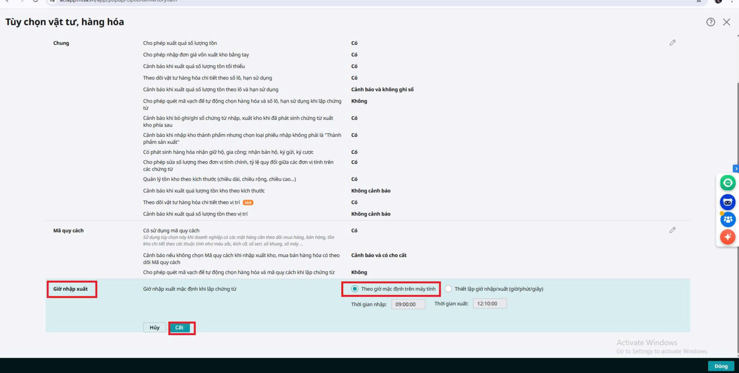Click 'Cho phép sửa số lượng theo đơn vị tính chính'
739x373 pixels.
pos(238,165)
